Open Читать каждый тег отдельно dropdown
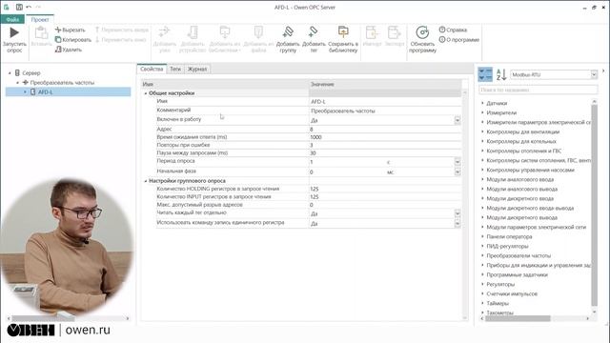 click(x=457, y=213)
